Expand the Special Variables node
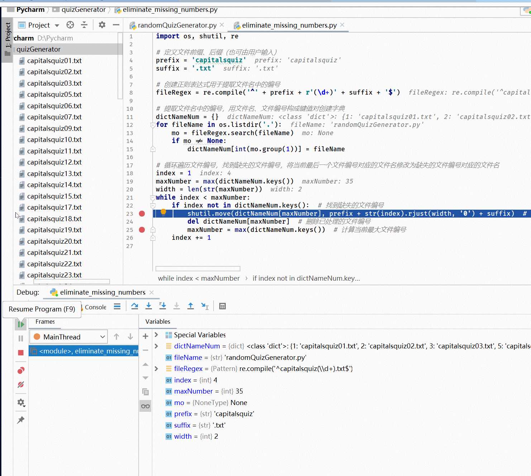This screenshot has height=476, width=531. [x=157, y=335]
